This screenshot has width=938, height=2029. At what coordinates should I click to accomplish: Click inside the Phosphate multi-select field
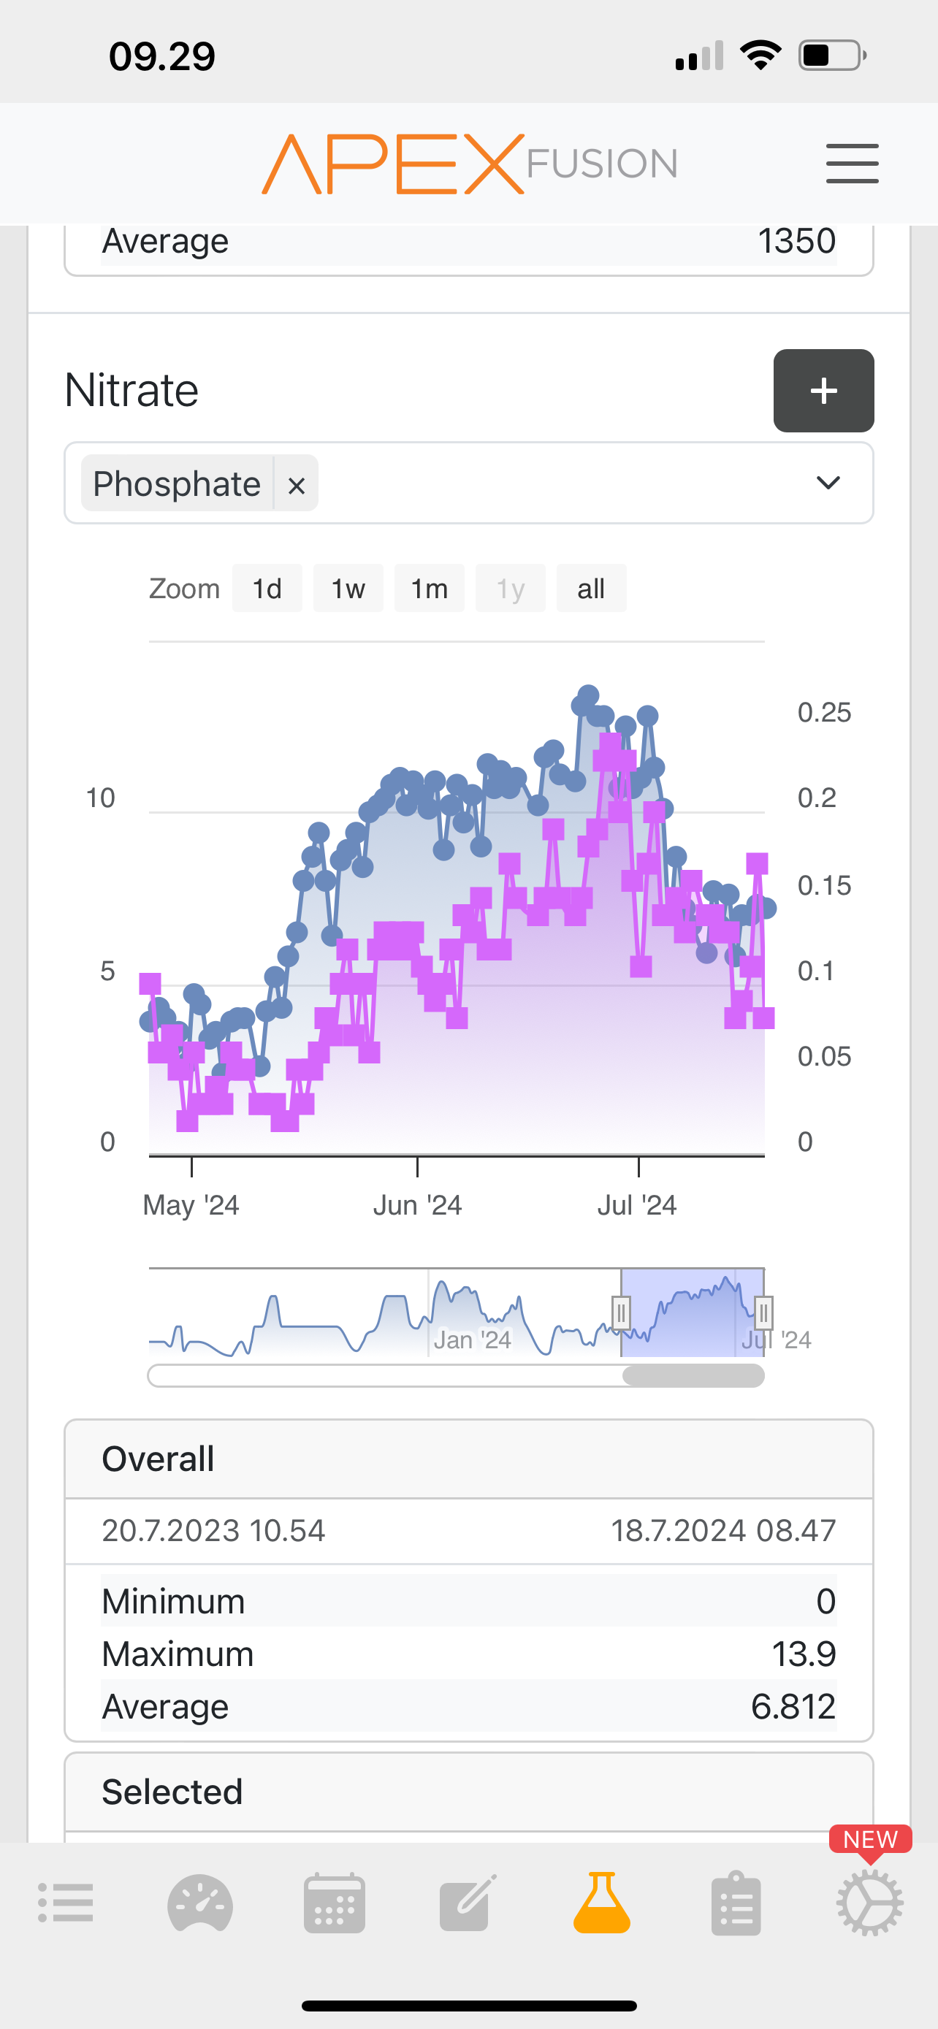click(x=552, y=483)
